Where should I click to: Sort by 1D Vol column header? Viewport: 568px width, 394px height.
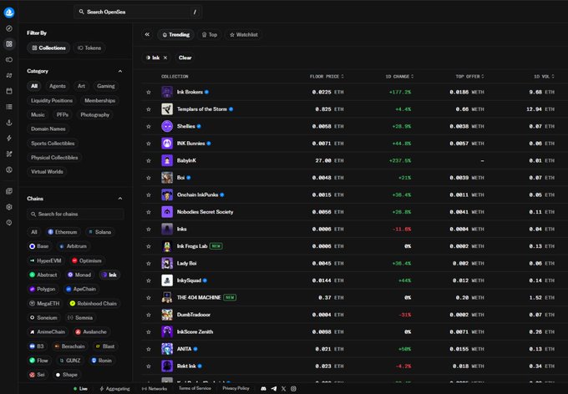pos(544,77)
